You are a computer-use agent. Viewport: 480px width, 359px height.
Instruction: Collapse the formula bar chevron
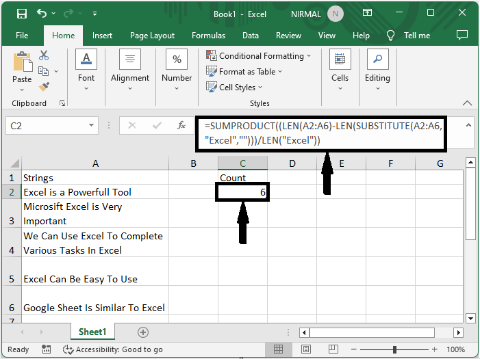click(x=468, y=124)
